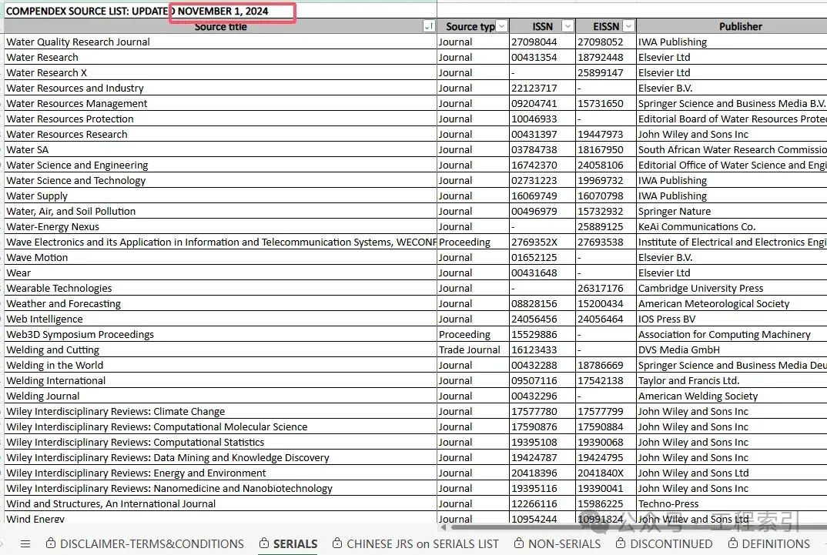Select the Water Science and Engineering cell
The height and width of the screenshot is (555, 827).
point(220,165)
